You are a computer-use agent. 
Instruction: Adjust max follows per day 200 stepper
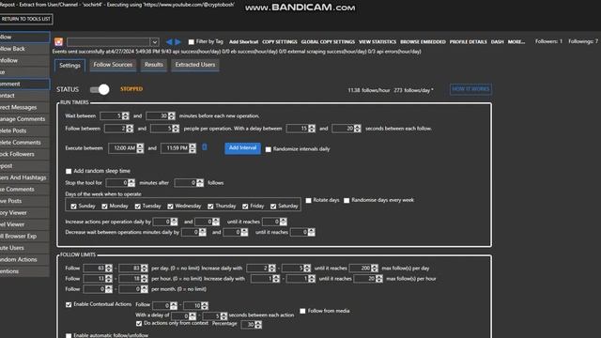point(375,269)
